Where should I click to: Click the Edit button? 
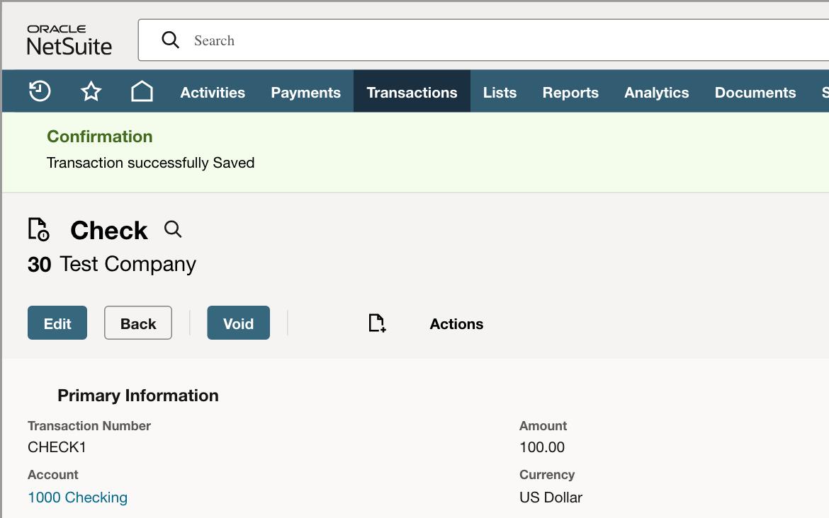coord(57,323)
